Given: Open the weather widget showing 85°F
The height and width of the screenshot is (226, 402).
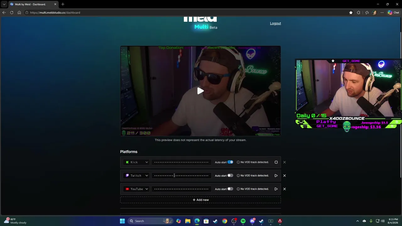Looking at the screenshot, I should pos(15,221).
